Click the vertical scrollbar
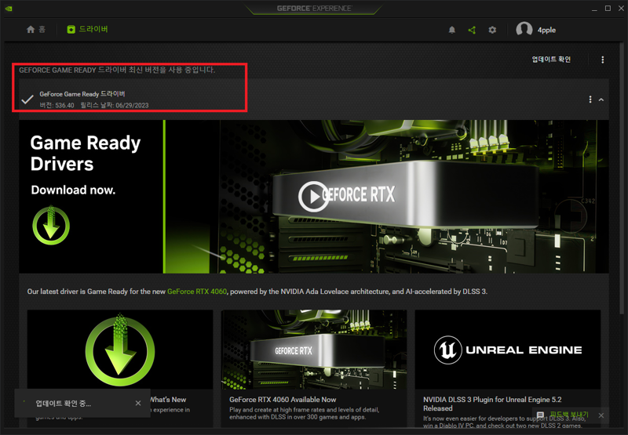The width and height of the screenshot is (628, 435). pos(621,178)
